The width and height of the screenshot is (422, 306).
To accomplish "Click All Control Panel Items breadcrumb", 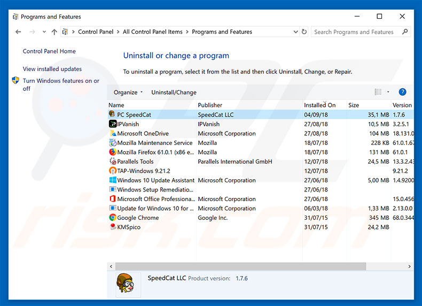I will click(x=153, y=32).
